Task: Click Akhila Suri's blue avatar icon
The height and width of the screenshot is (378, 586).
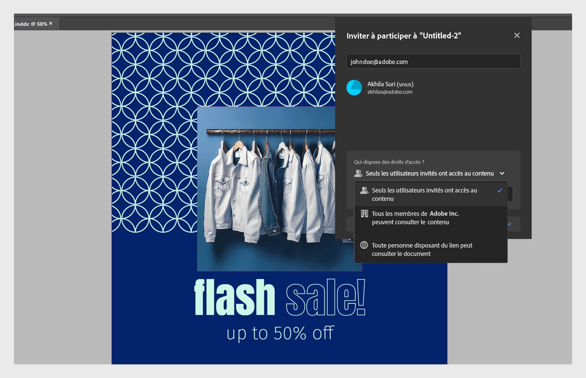Action: 354,87
